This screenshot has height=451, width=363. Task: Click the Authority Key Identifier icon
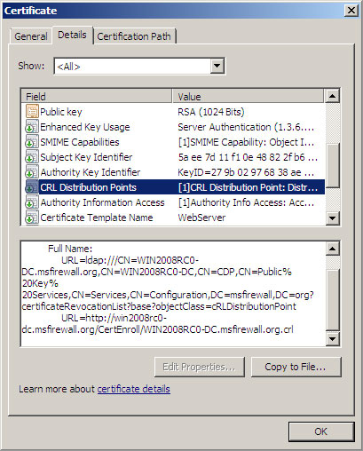coord(32,172)
